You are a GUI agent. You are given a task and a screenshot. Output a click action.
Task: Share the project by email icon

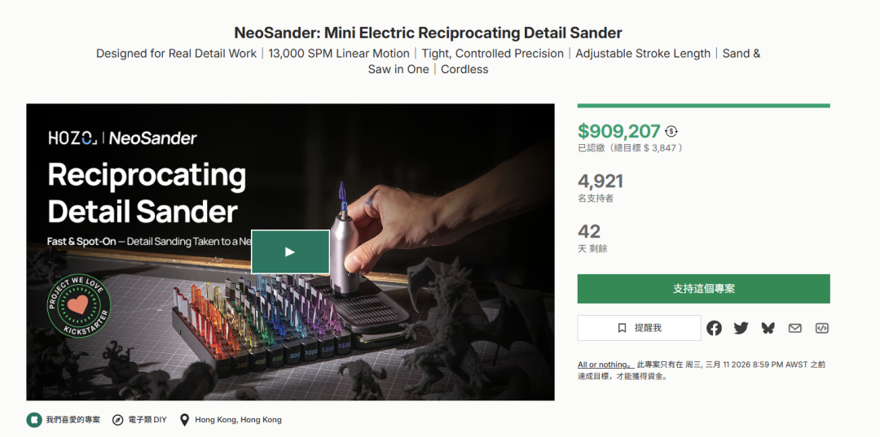click(x=794, y=328)
